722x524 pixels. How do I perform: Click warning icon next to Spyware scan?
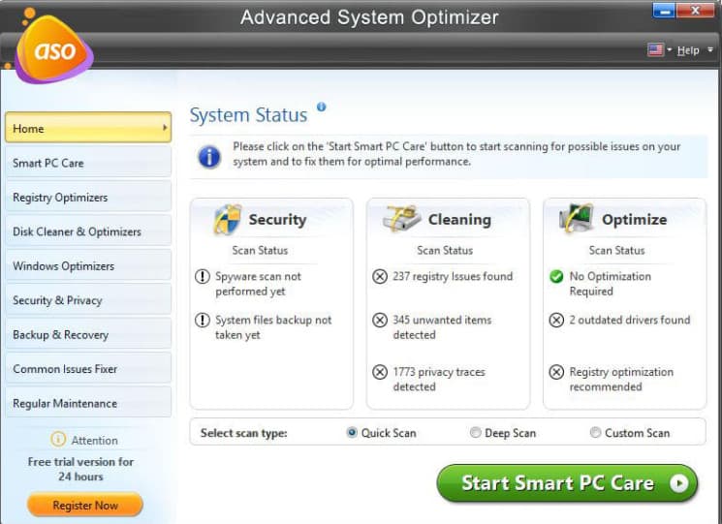tap(203, 276)
